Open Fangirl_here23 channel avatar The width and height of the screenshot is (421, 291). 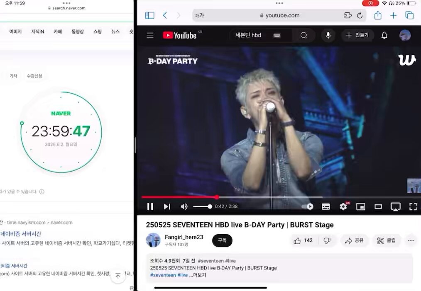[153, 240]
